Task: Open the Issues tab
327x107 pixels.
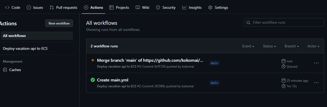Action: click(x=35, y=7)
